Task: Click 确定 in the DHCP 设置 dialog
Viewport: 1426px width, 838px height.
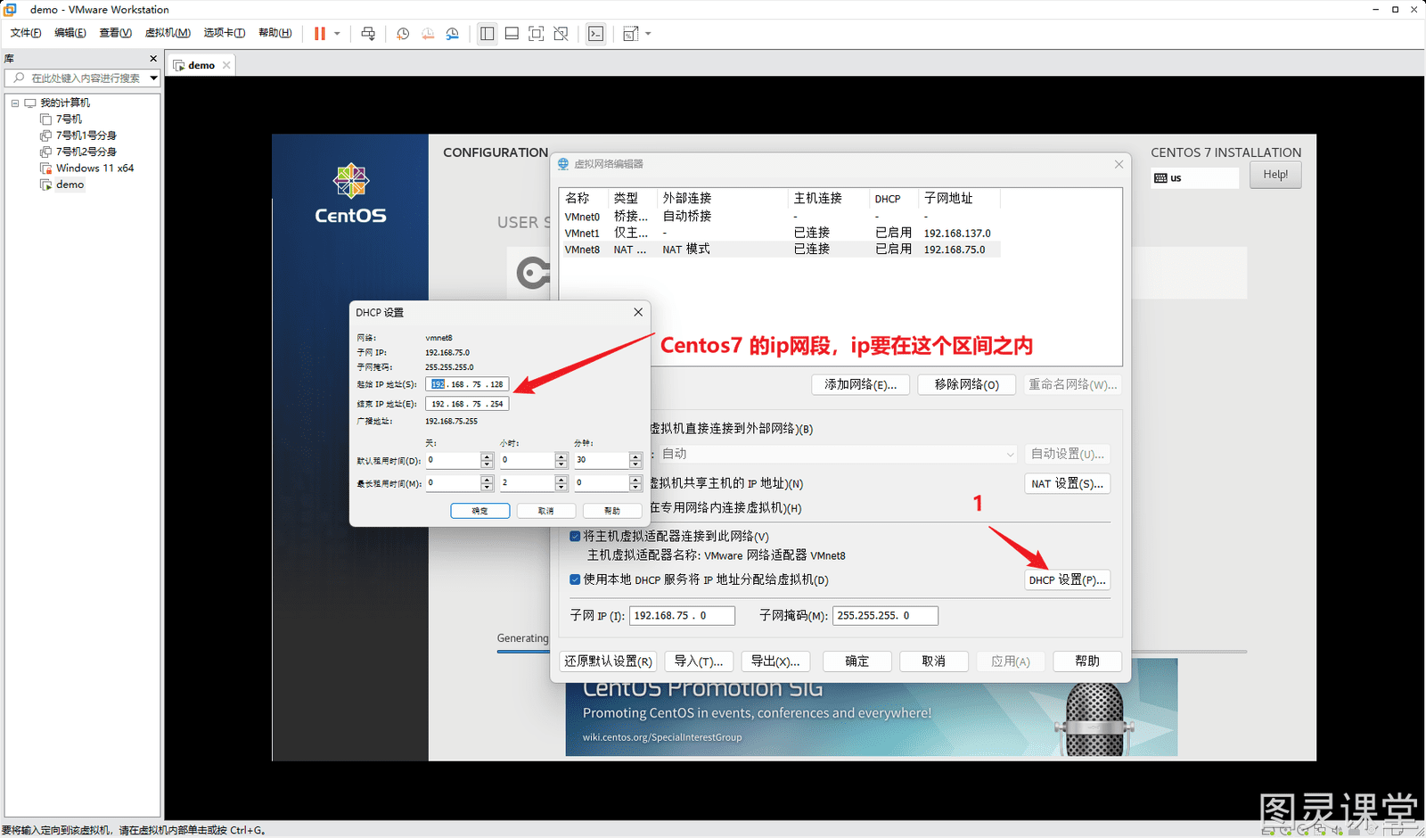Action: click(480, 511)
